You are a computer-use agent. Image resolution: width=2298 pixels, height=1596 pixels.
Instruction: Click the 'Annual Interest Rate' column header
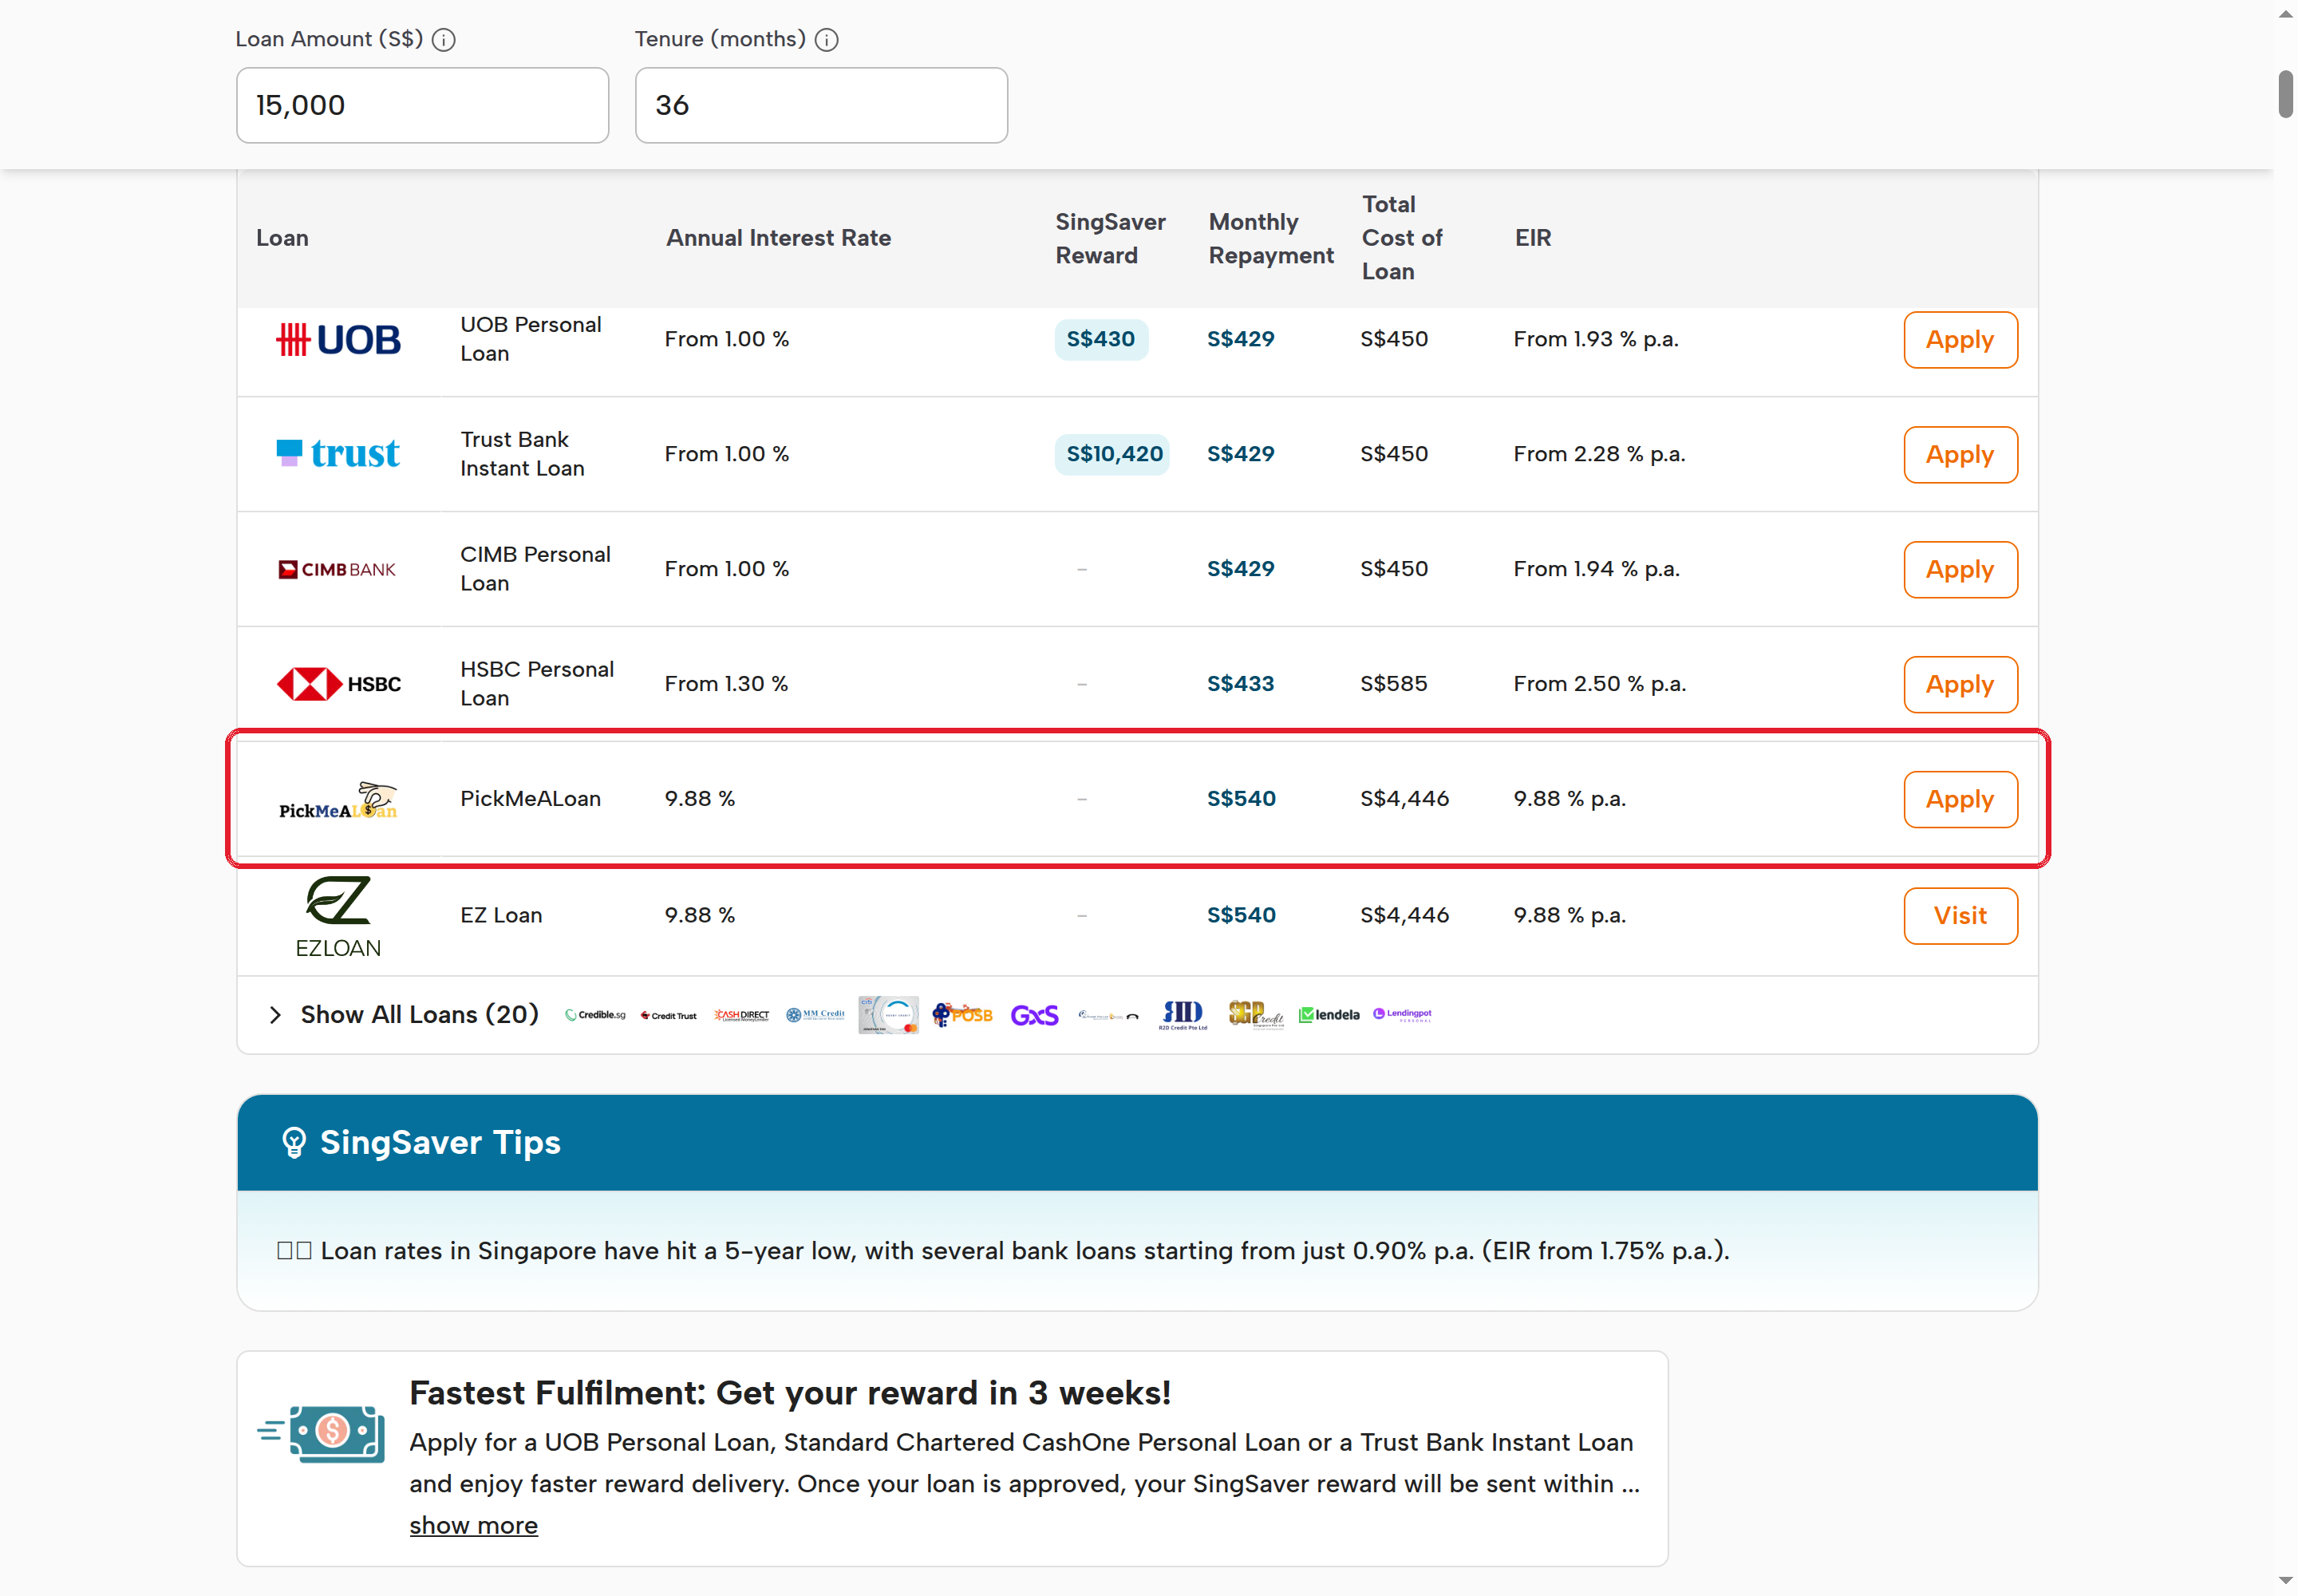[778, 238]
